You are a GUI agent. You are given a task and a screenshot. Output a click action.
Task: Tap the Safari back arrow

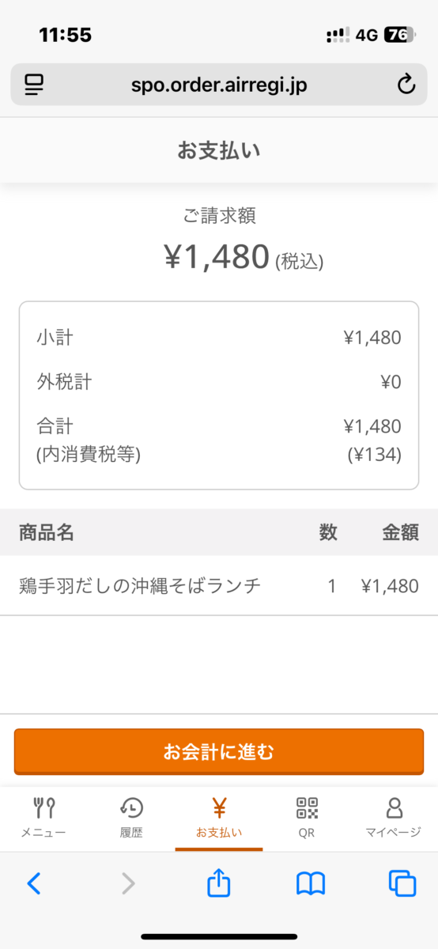pos(34,883)
